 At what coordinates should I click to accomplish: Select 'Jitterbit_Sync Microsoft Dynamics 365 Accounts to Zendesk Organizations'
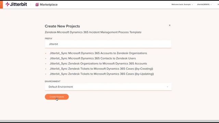tap(98, 53)
